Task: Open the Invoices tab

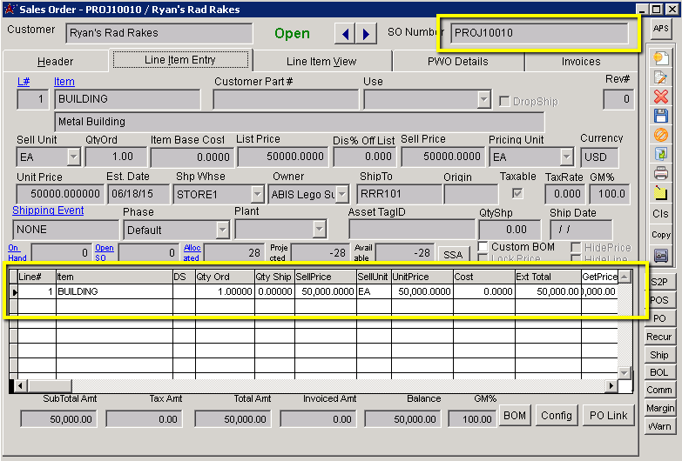Action: tap(581, 62)
